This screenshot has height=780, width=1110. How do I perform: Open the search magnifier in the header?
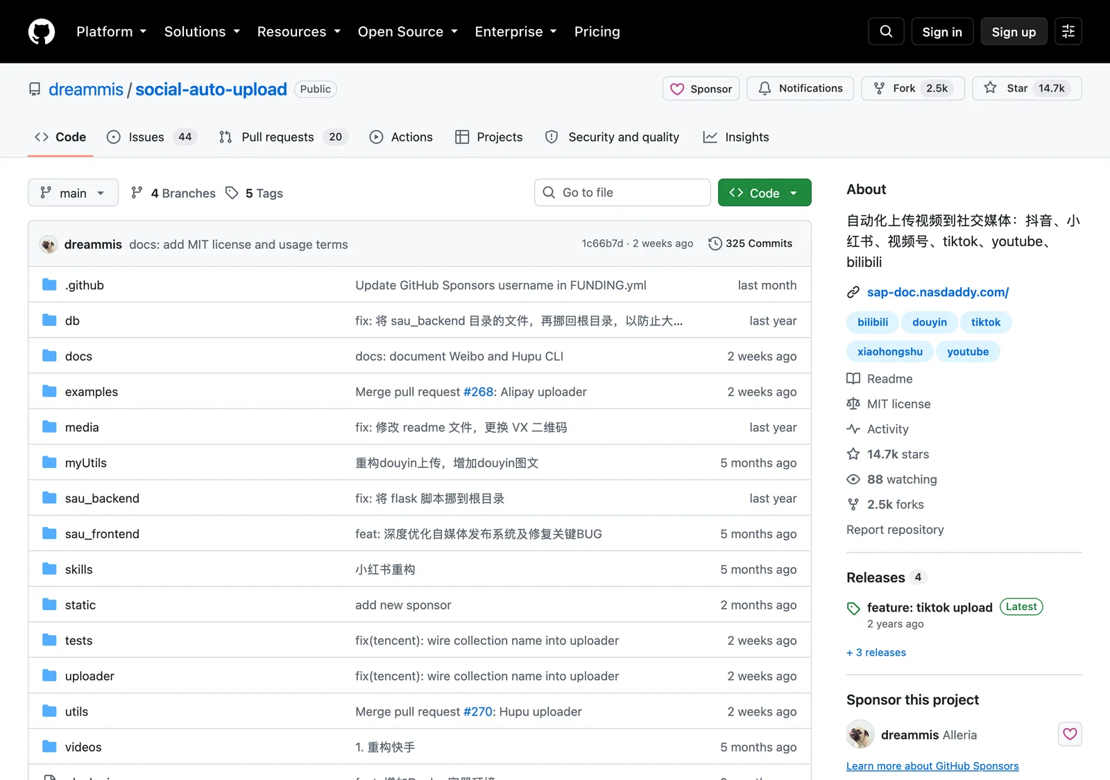pos(886,31)
